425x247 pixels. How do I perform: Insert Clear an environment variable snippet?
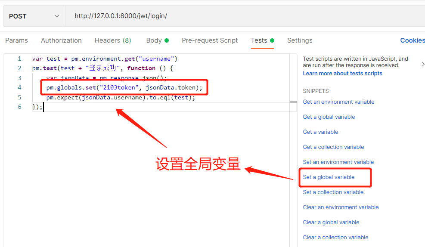coord(341,207)
